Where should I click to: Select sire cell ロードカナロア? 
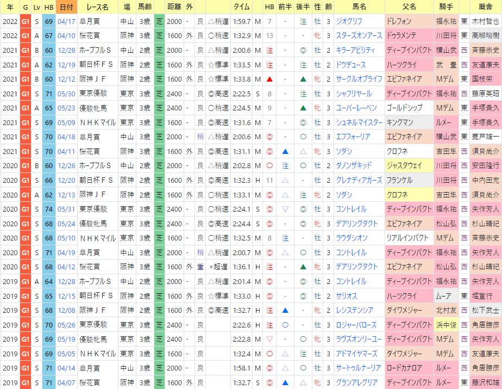[409, 368]
